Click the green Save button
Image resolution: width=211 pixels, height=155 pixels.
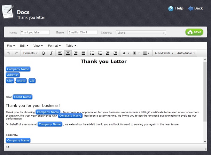point(194,32)
